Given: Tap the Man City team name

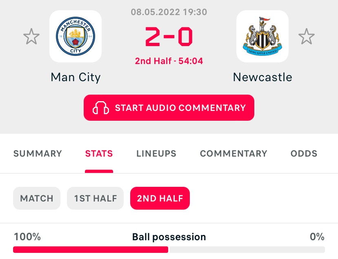Looking at the screenshot, I should point(76,77).
